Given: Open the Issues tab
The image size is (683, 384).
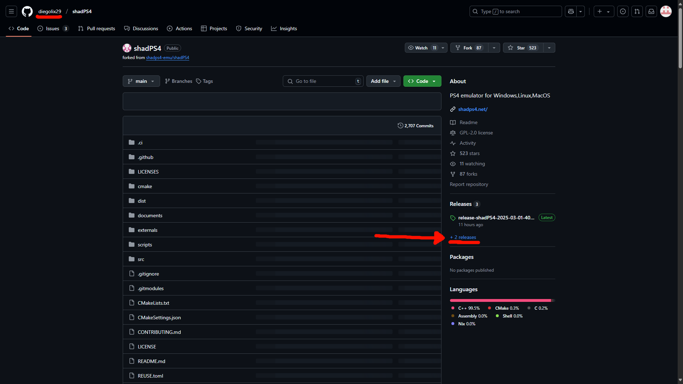Looking at the screenshot, I should [x=53, y=28].
